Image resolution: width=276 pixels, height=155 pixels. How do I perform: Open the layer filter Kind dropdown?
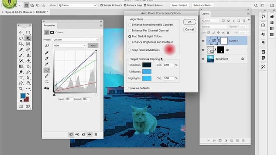click(x=210, y=21)
